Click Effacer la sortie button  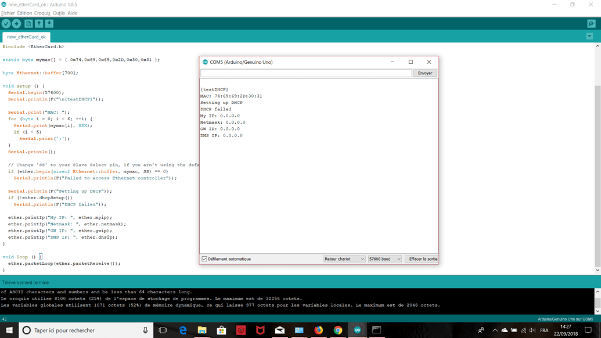coord(422,258)
